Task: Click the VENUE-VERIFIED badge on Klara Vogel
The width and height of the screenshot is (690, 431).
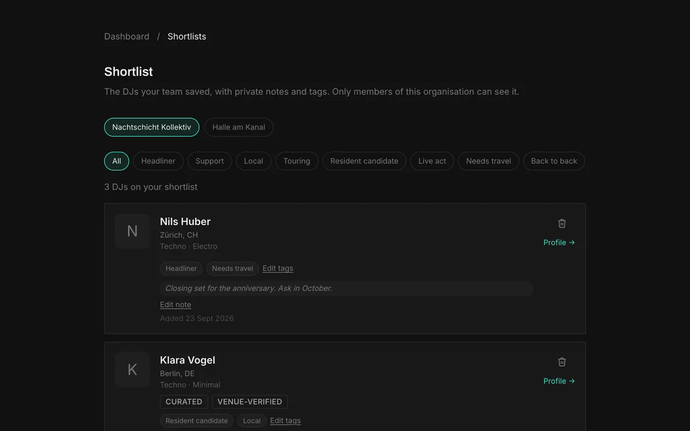Action: (250, 402)
